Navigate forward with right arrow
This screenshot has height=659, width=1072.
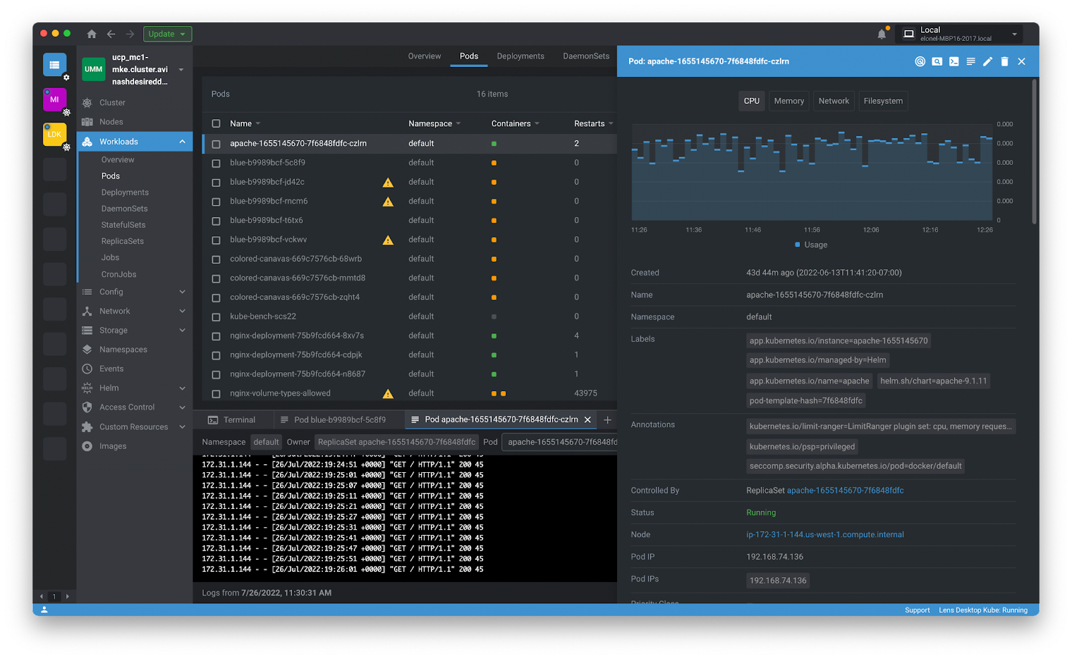pos(130,34)
